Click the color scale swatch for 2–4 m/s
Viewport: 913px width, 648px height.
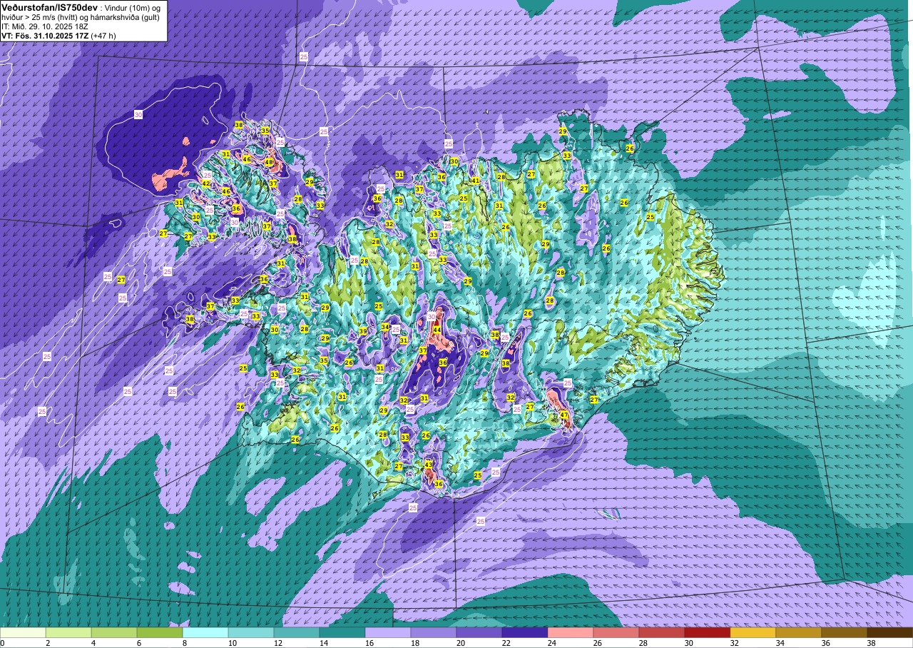pos(68,632)
